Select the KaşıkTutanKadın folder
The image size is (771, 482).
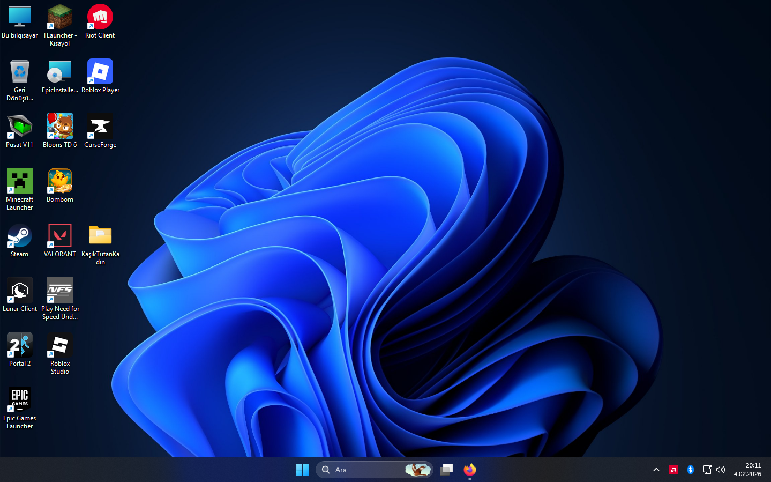(100, 236)
